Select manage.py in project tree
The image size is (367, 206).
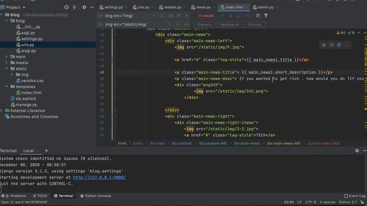(x=24, y=105)
